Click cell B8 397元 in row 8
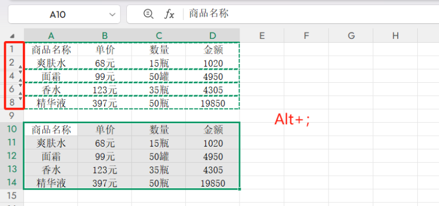Viewport: 439px width, 206px height. point(105,103)
